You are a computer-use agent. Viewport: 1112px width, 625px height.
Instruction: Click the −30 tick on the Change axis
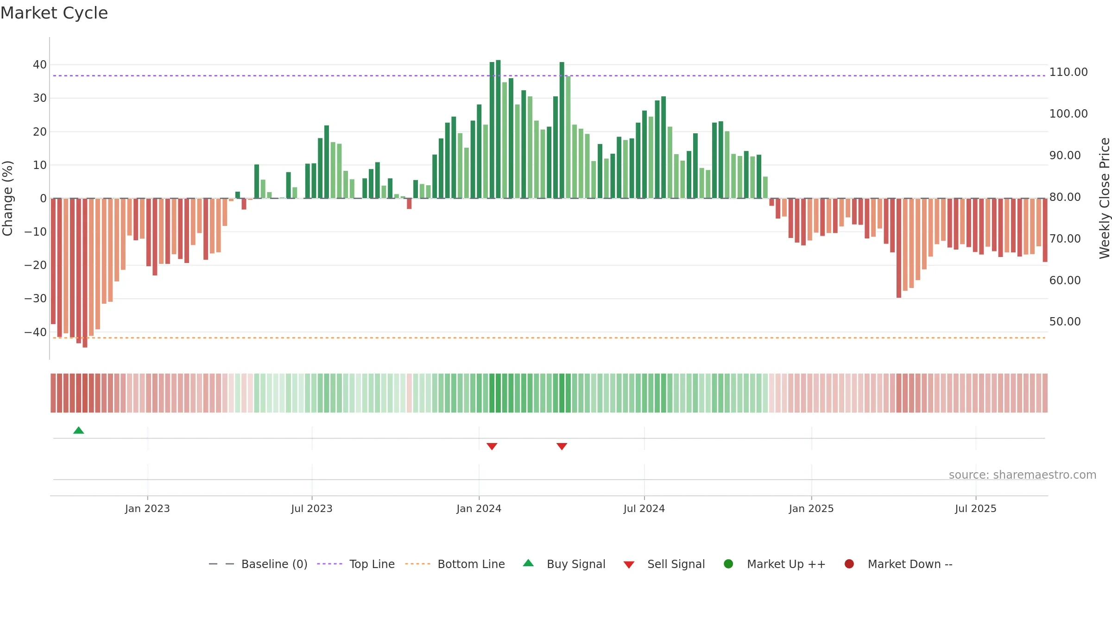[36, 299]
